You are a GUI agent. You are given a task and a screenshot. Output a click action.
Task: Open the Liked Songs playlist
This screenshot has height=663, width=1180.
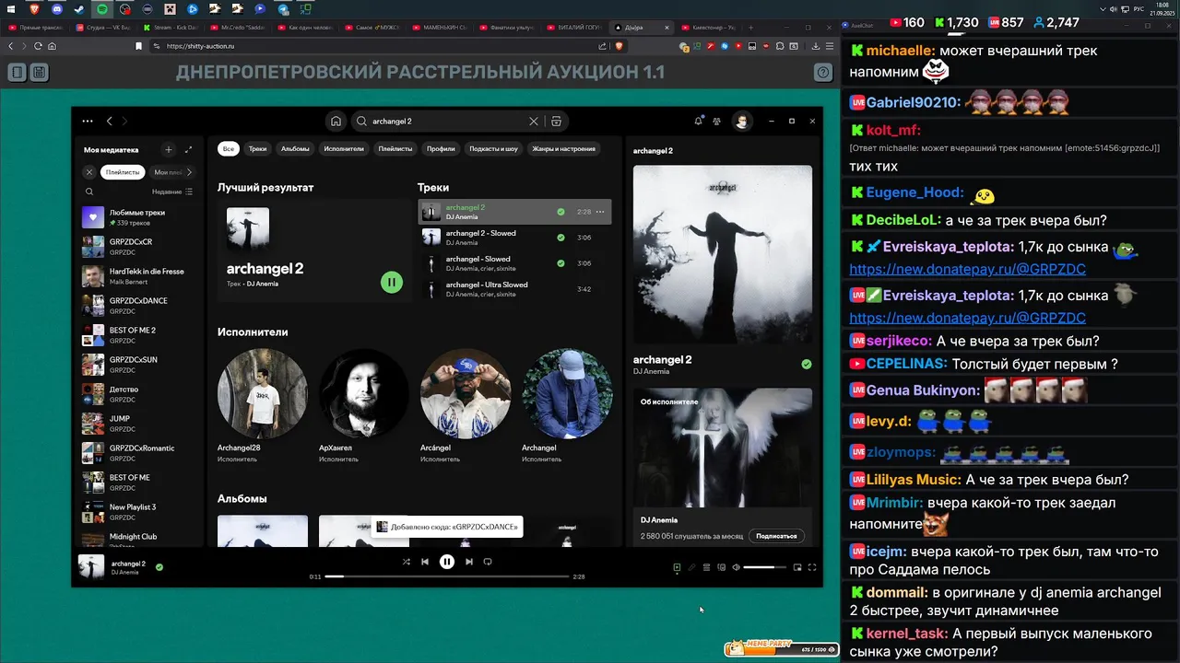click(138, 217)
